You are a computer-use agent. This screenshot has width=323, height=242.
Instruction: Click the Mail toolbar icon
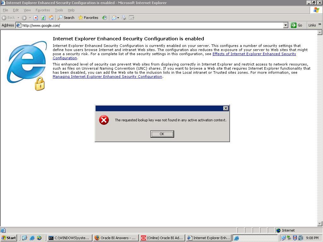[114, 18]
